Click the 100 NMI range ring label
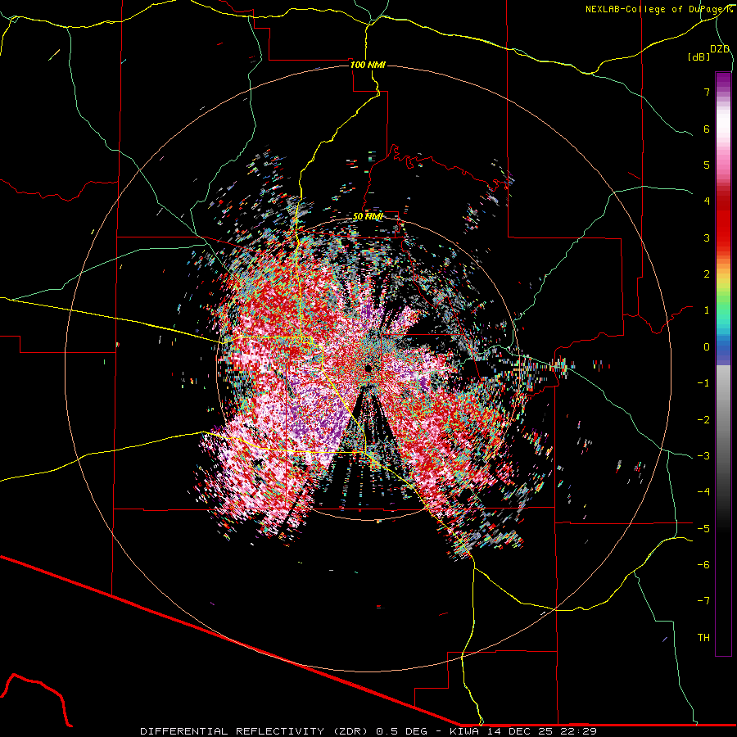 [x=368, y=65]
